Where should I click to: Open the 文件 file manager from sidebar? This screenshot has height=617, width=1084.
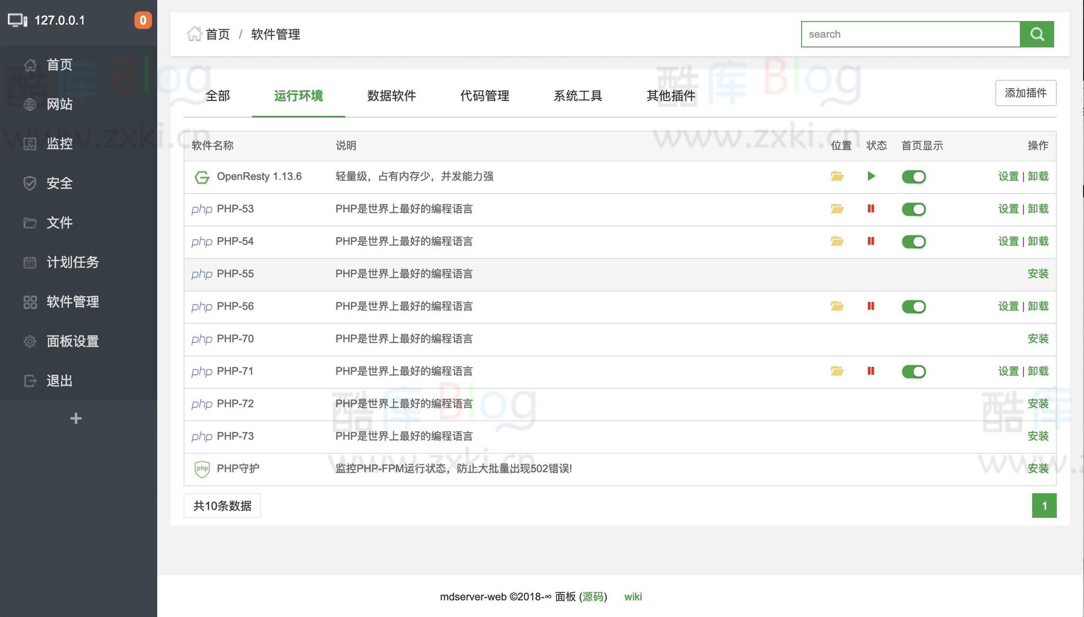tap(30, 223)
